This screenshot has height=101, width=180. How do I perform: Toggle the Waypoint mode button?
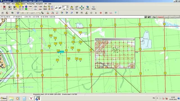(x=160, y=17)
